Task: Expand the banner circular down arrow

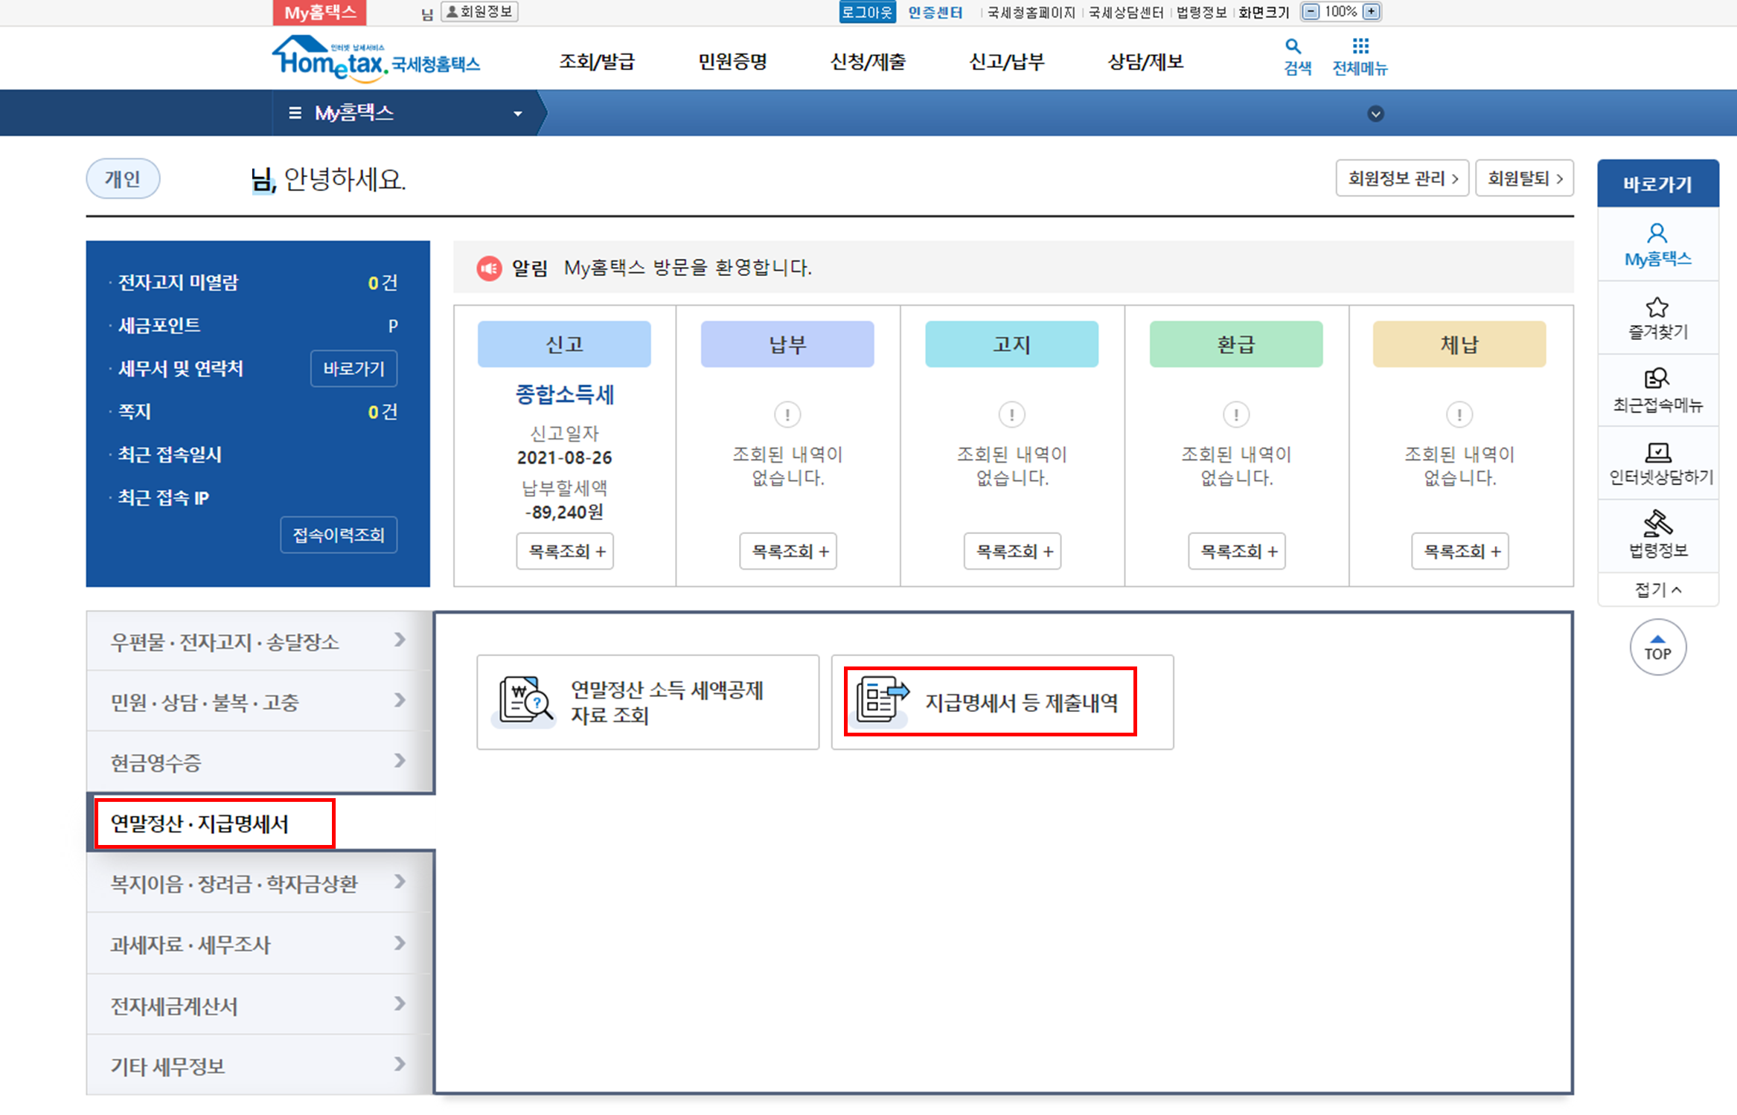Action: [x=1375, y=114]
